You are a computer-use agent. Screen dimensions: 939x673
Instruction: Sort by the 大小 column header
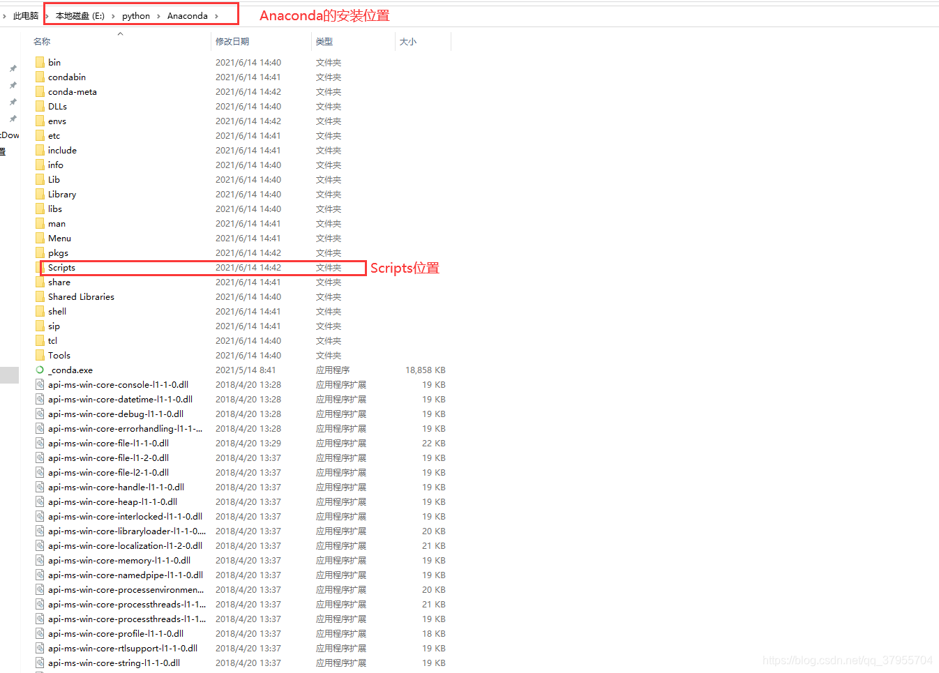408,42
